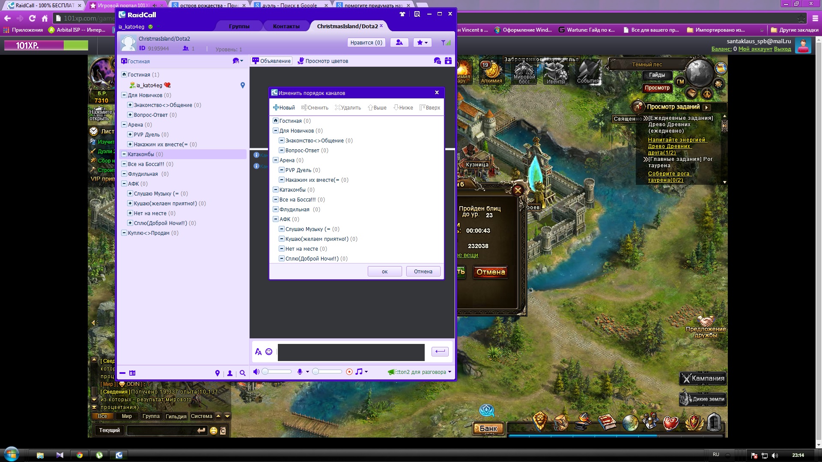Open the emoji smiley picker
822x462 pixels.
pyautogui.click(x=269, y=352)
